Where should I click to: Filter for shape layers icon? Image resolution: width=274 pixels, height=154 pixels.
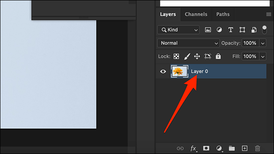pos(242,30)
